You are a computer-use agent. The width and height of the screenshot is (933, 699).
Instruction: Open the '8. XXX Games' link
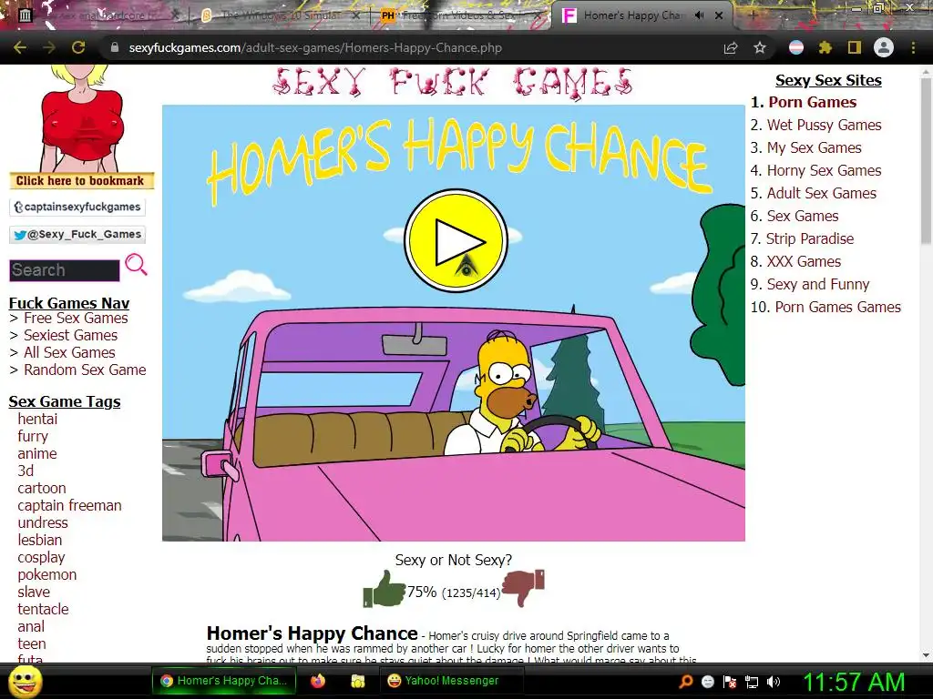point(804,261)
